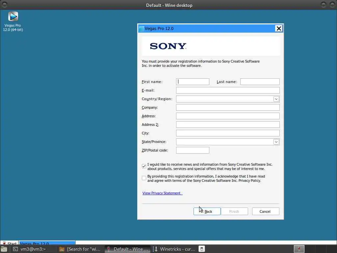Open the View Privacy Statement link
The width and height of the screenshot is (337, 253).
click(162, 193)
